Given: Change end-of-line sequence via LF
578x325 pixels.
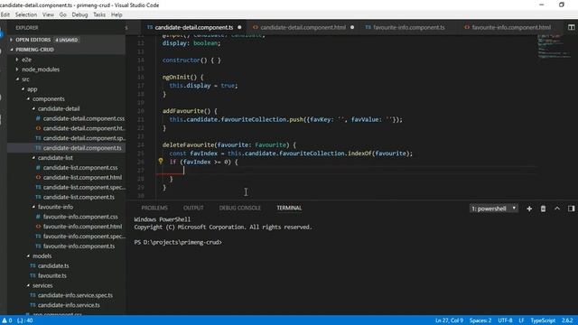Looking at the screenshot, I should (x=521, y=320).
